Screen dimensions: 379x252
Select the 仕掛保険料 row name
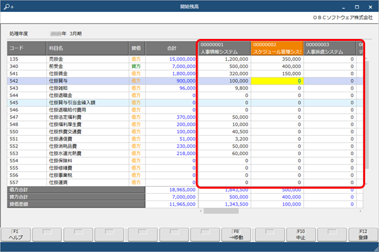coord(61,160)
